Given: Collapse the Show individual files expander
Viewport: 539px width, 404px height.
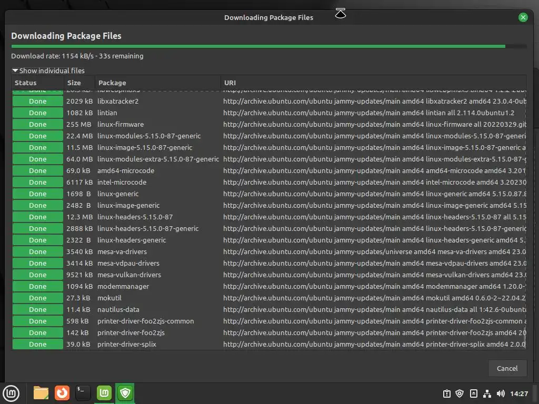Looking at the screenshot, I should pos(48,70).
